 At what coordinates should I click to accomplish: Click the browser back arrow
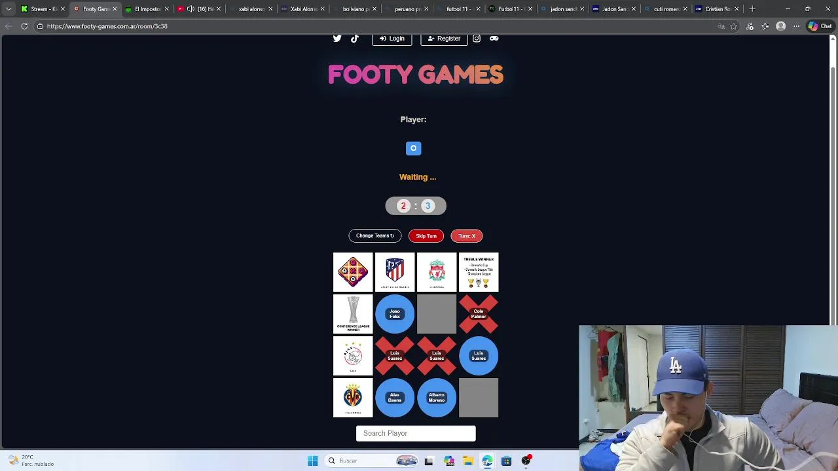(9, 26)
